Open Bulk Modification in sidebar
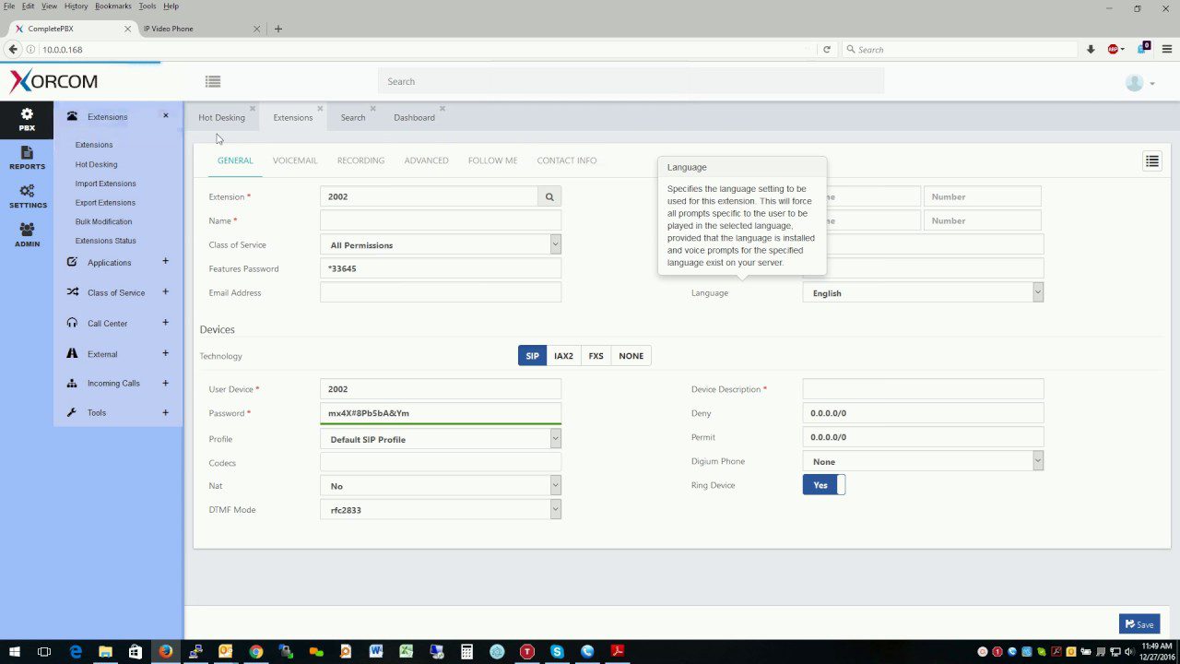Image resolution: width=1180 pixels, height=664 pixels. click(x=103, y=221)
